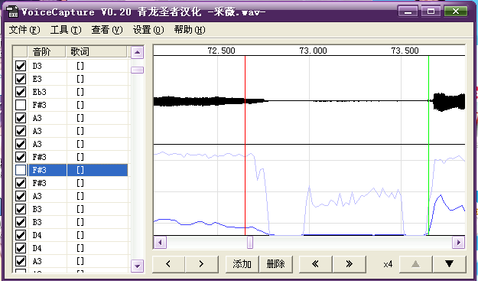This screenshot has height=281, width=478.
Task: Check the highlighted F#3 row checkbox
Action: tap(21, 170)
